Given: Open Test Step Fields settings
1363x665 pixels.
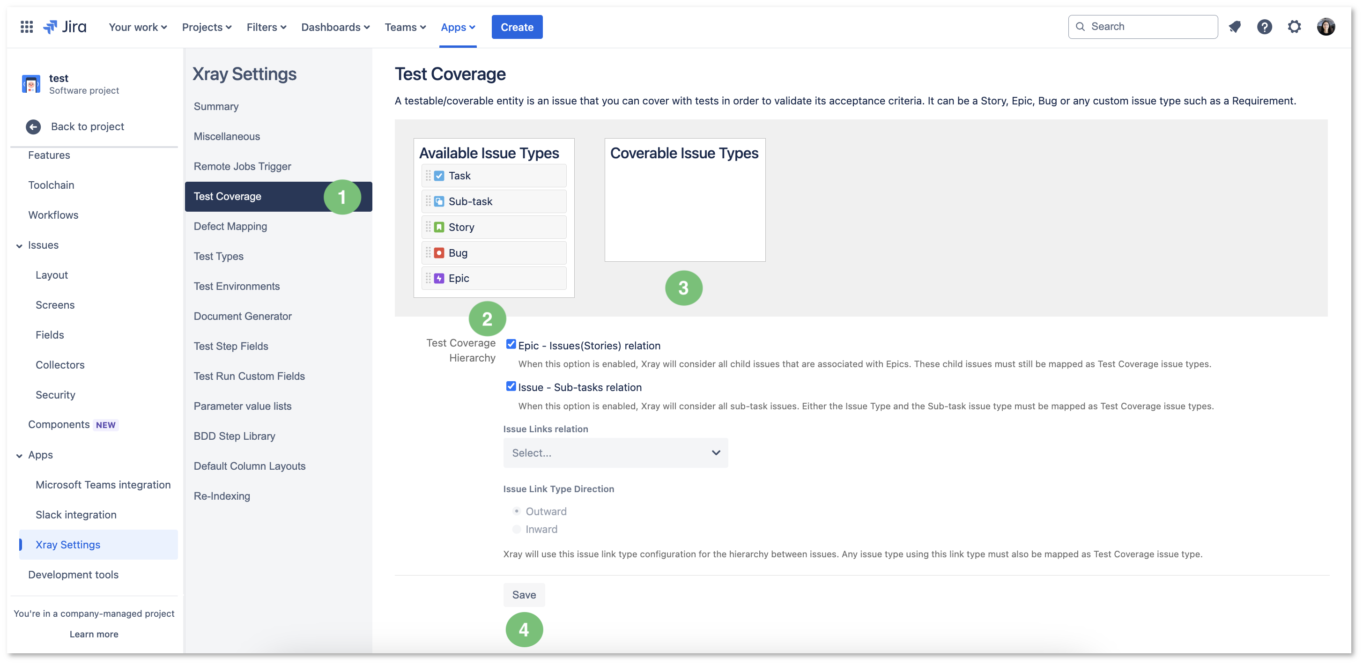Looking at the screenshot, I should point(231,346).
